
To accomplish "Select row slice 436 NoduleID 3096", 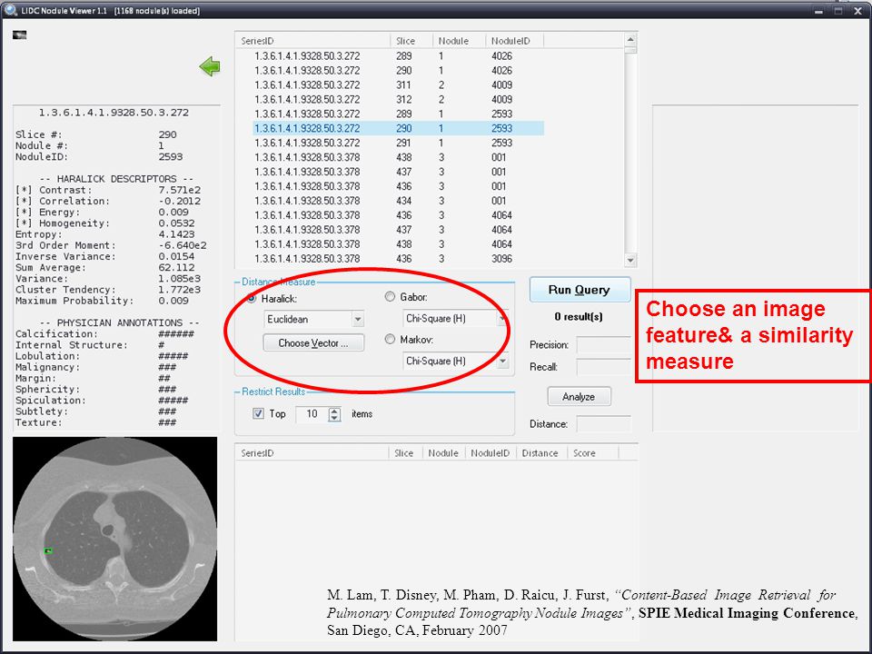I will [398, 259].
